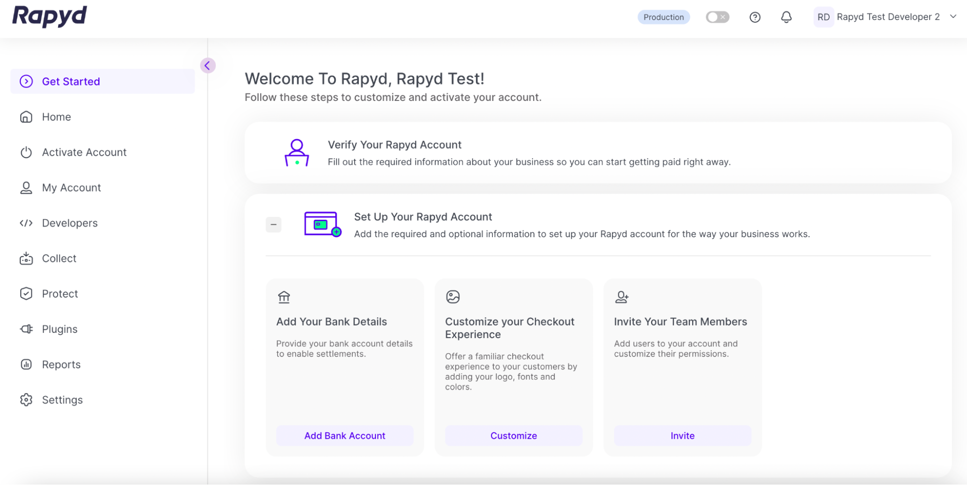Select Collect from sidebar menu
967x485 pixels.
pos(59,258)
